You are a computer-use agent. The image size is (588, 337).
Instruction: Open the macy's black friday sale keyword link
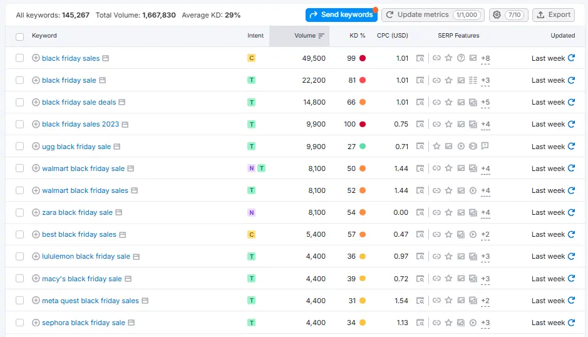click(81, 279)
